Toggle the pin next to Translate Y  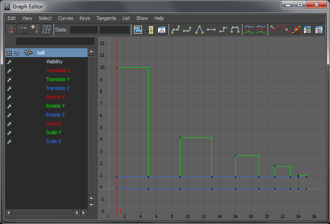pos(10,80)
